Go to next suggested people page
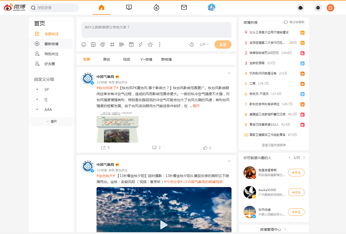This screenshot has height=234, width=346. click(304, 158)
